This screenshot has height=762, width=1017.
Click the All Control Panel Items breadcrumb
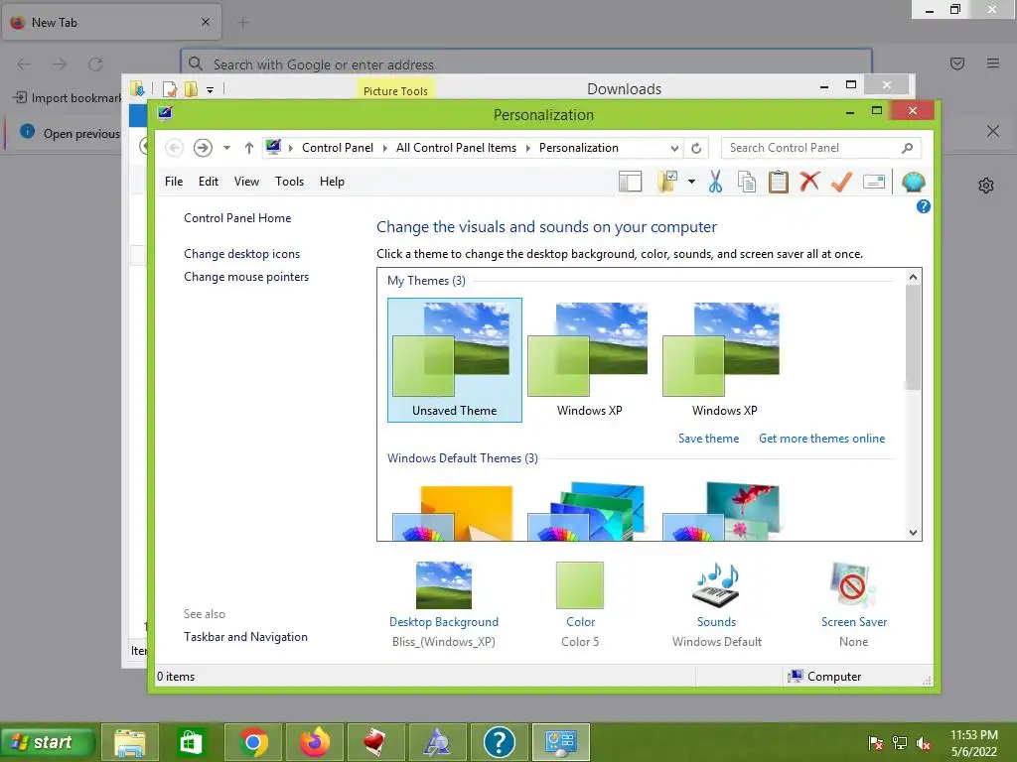coord(456,148)
